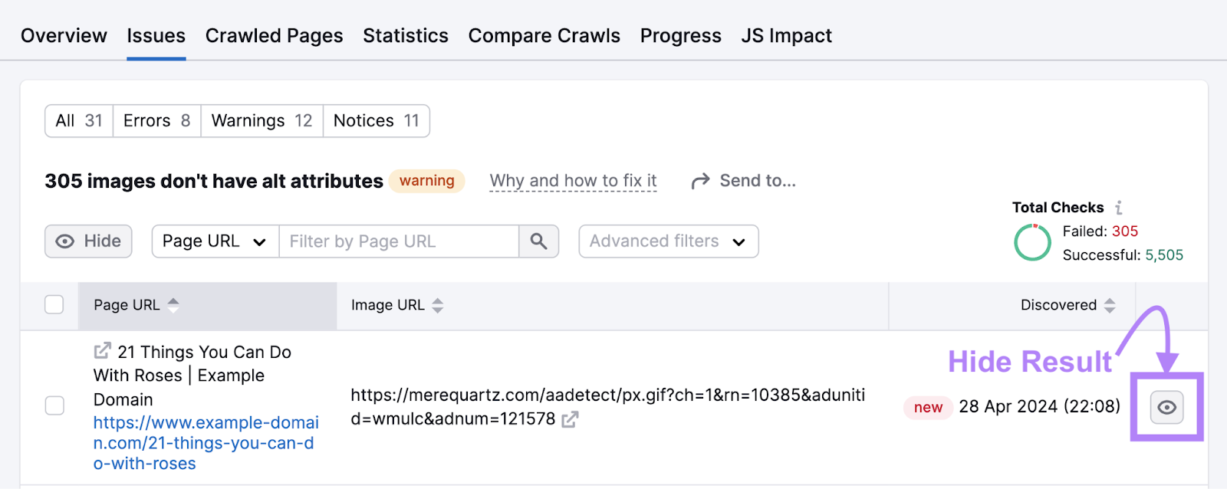Select the checkbox for the roses page row
The height and width of the screenshot is (489, 1227).
pos(54,406)
